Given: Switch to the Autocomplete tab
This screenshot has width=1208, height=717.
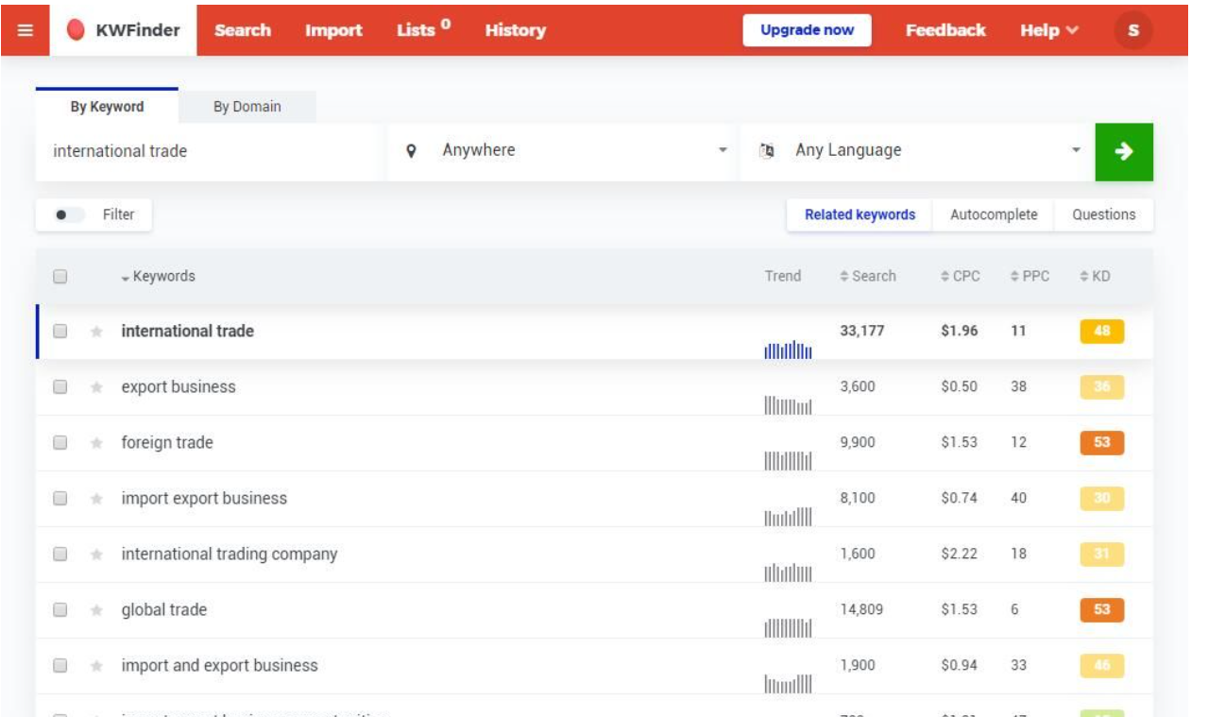Looking at the screenshot, I should click(993, 214).
